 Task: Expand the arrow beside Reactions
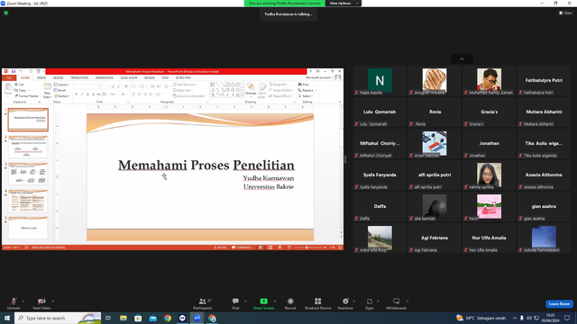tap(354, 301)
